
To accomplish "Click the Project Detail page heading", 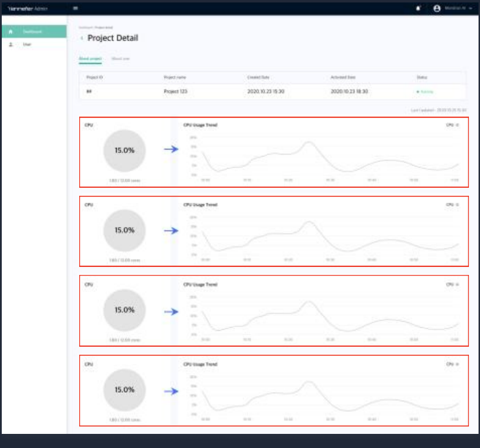I will click(x=113, y=38).
